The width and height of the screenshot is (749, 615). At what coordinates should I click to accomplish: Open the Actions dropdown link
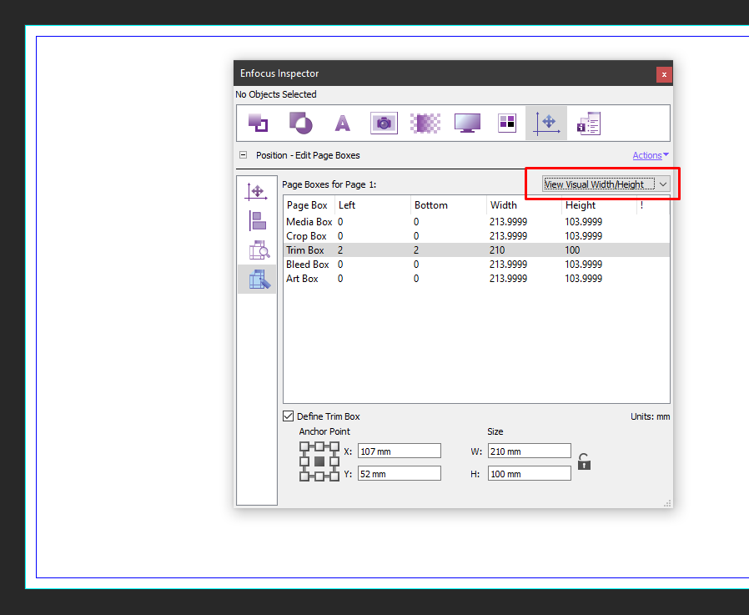650,155
